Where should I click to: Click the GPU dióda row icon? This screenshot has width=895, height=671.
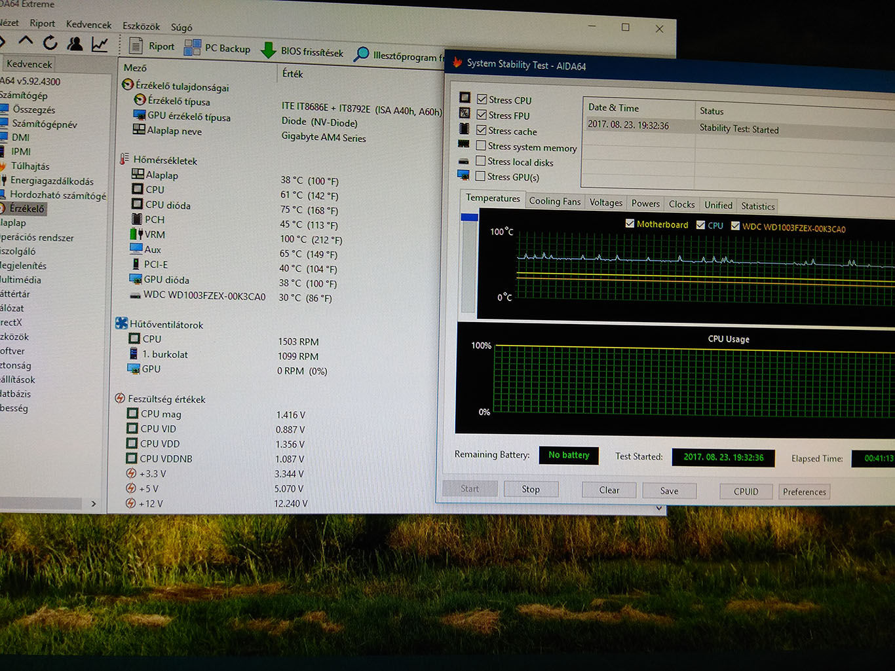point(136,279)
